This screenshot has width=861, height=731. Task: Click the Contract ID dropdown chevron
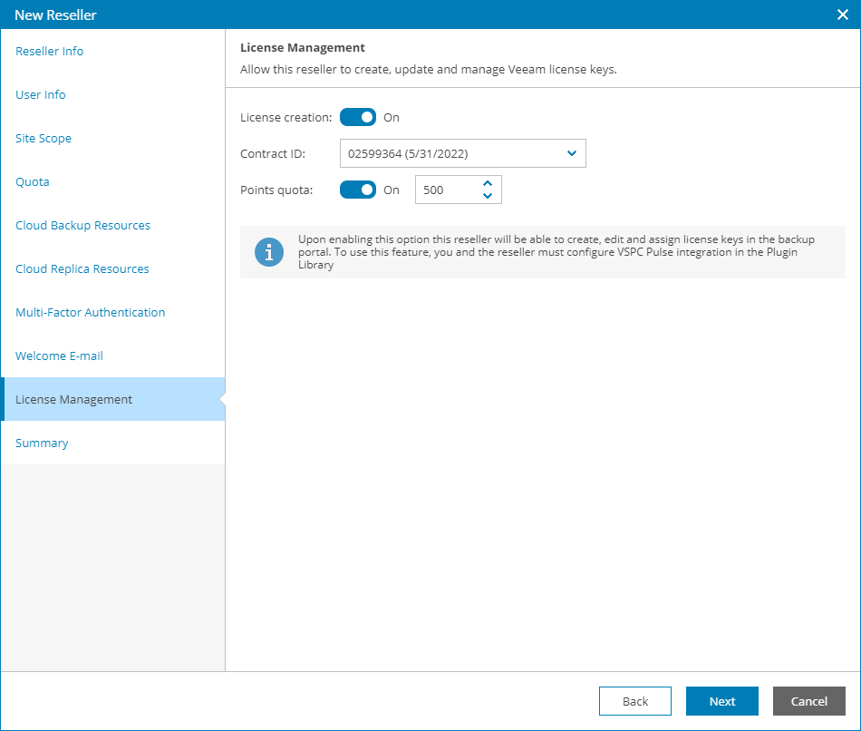[x=572, y=153]
